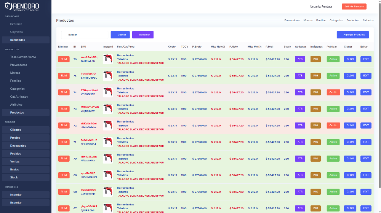
Task: Delete product 76 with ELIM
Action: [64, 59]
